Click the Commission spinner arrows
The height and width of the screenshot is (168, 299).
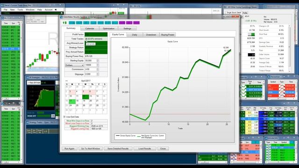tap(98, 70)
